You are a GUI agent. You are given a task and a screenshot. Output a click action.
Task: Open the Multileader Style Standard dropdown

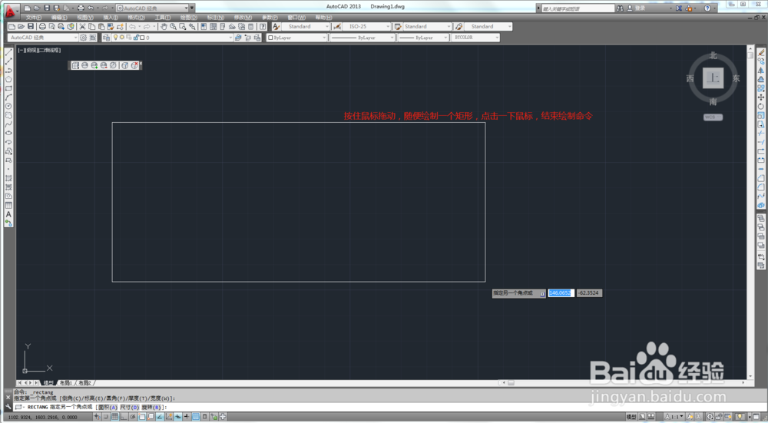coord(488,26)
